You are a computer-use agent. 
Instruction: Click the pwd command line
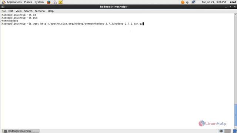19,18
